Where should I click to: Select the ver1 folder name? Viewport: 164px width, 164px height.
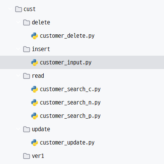tap(38, 156)
